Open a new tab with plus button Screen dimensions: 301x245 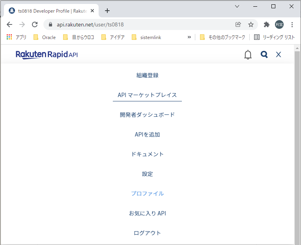tap(107, 11)
